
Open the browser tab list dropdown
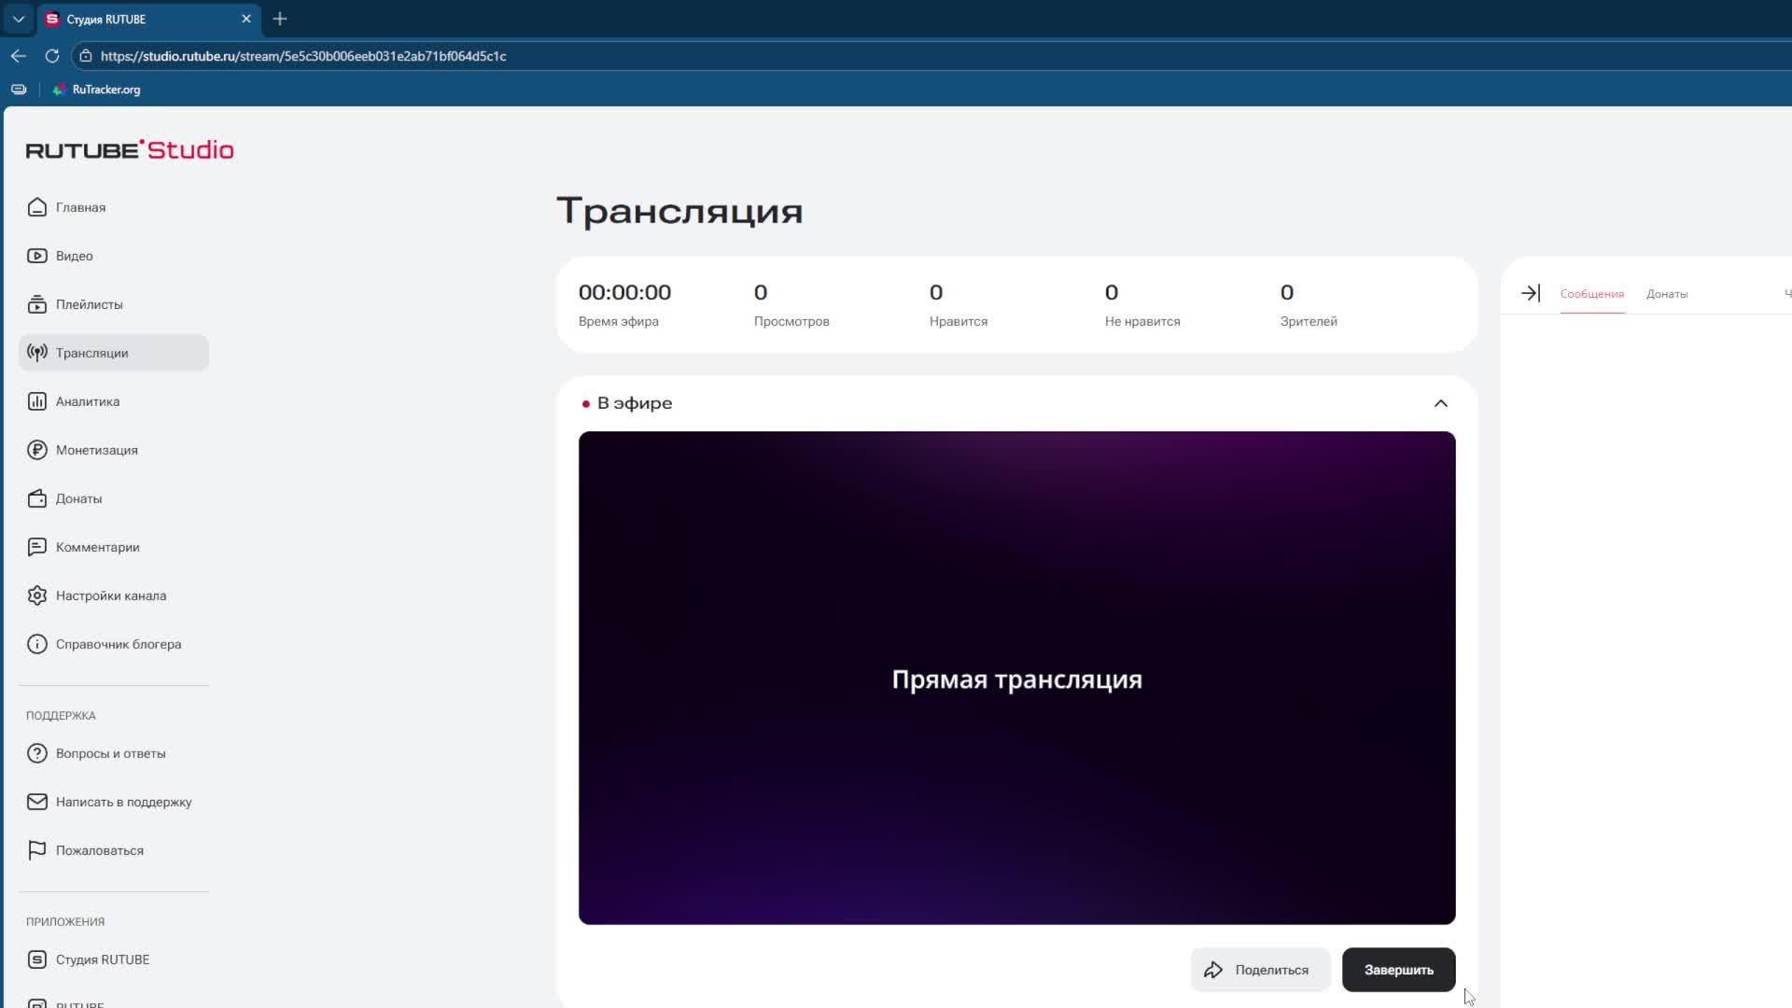point(18,19)
